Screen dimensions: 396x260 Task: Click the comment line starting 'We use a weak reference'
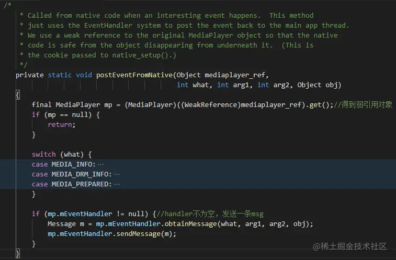[x=178, y=36]
